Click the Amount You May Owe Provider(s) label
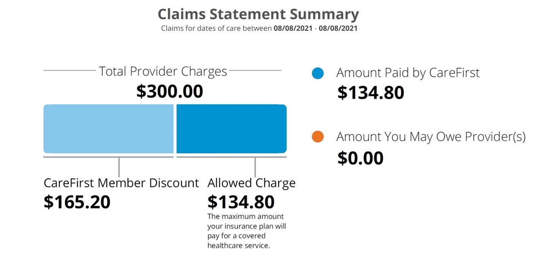The width and height of the screenshot is (543, 261). [x=431, y=137]
